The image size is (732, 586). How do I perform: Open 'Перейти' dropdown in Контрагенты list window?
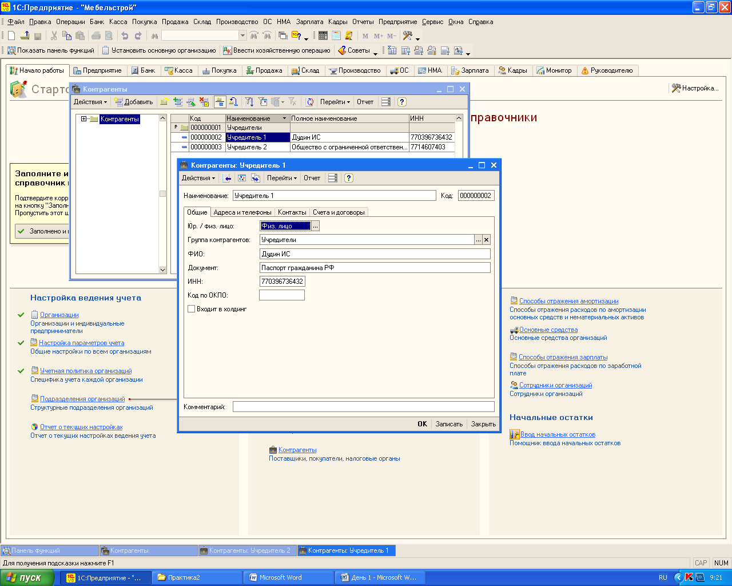pyautogui.click(x=335, y=102)
